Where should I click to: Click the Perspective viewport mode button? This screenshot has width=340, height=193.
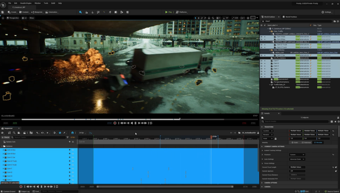[13, 18]
